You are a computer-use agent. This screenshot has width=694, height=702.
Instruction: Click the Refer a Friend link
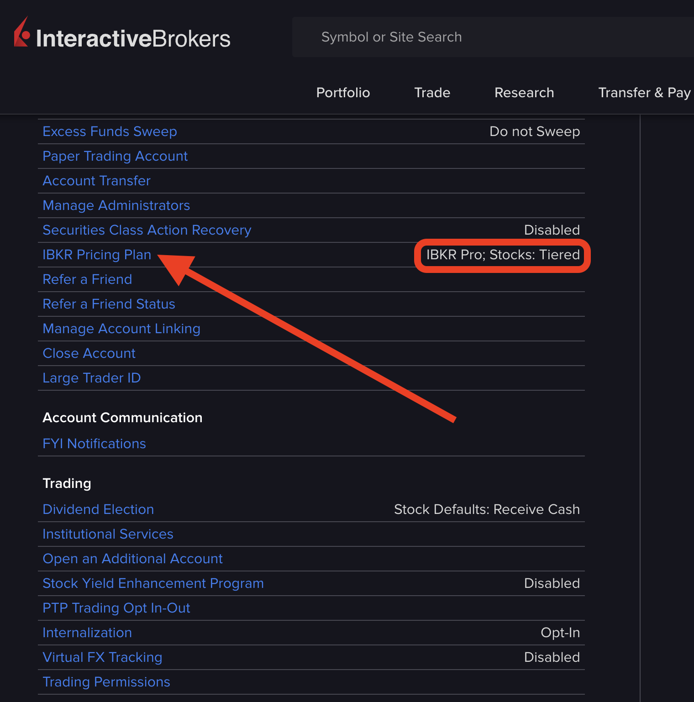click(x=87, y=279)
